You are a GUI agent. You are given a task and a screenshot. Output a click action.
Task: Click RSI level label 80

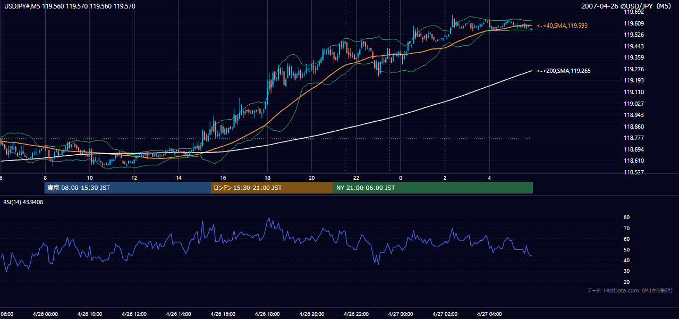(x=626, y=217)
